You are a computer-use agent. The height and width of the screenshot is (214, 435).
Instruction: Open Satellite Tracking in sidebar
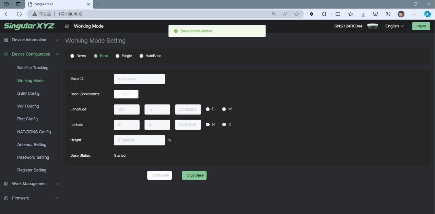[x=33, y=68]
